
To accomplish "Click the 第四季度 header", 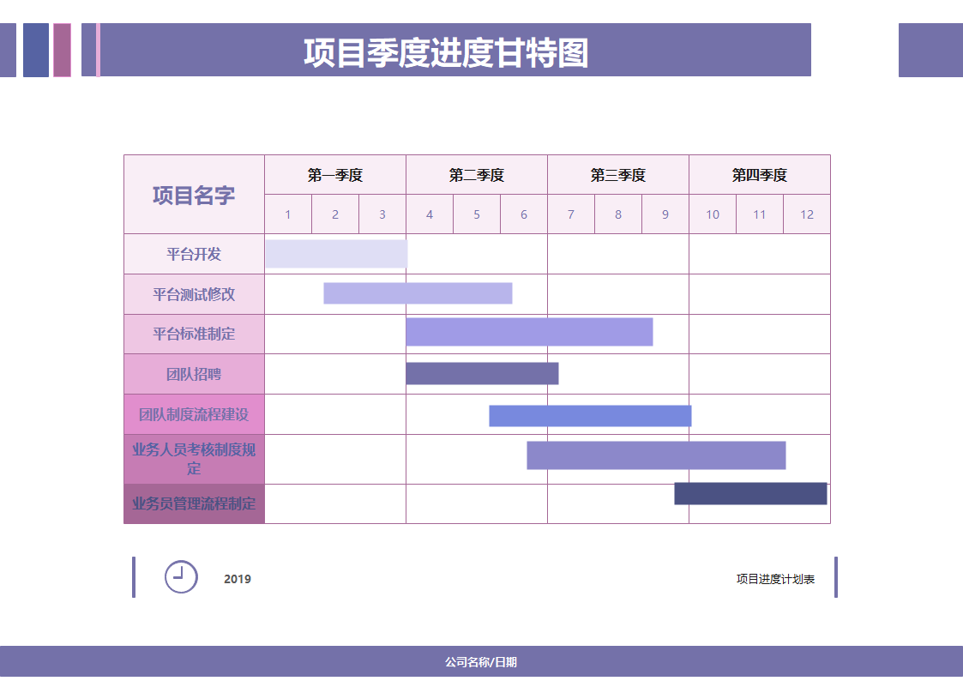I will coord(760,175).
